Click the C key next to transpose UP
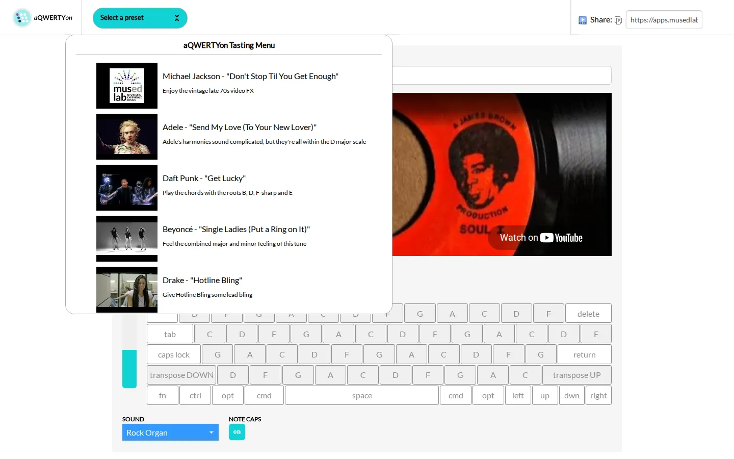Image resolution: width=734 pixels, height=459 pixels. [525, 375]
